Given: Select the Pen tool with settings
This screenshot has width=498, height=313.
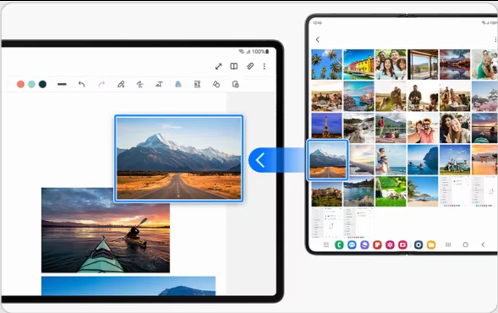Looking at the screenshot, I should click(121, 84).
